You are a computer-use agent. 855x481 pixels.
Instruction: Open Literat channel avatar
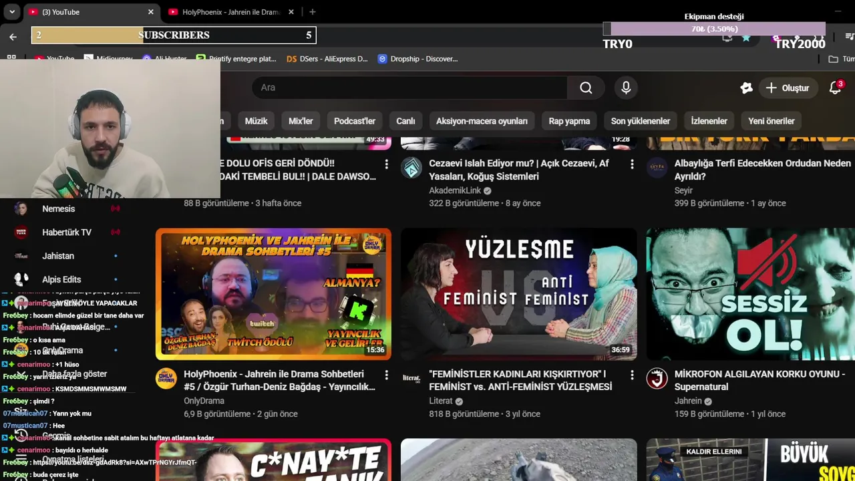pos(411,379)
